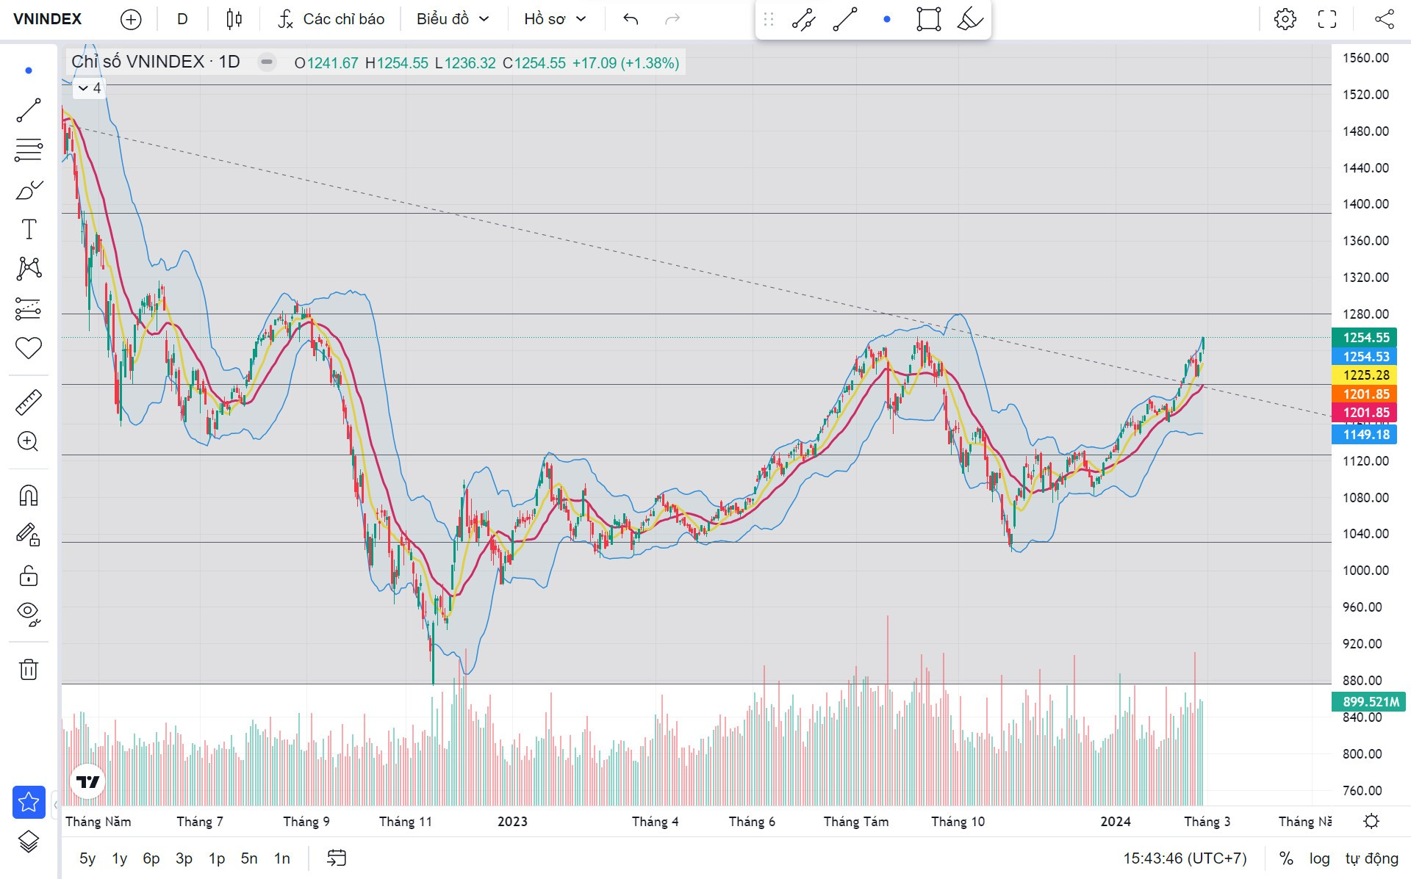Image resolution: width=1411 pixels, height=879 pixels.
Task: Open the heart icons tool
Action: [x=29, y=348]
